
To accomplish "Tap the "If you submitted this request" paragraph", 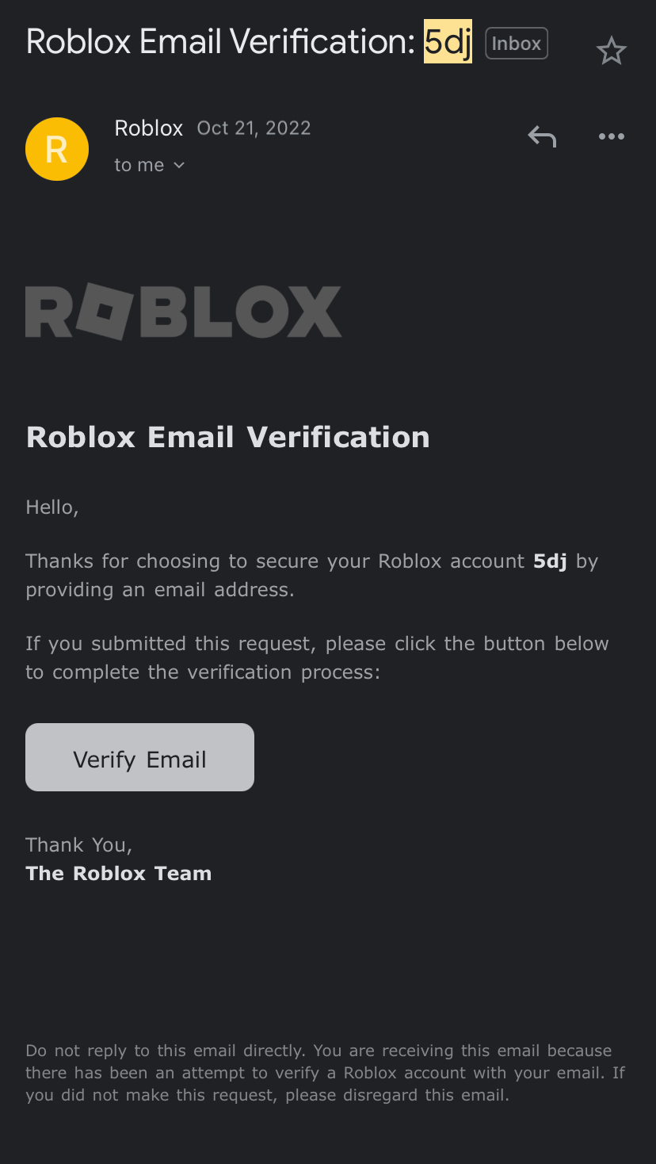I will click(x=317, y=657).
